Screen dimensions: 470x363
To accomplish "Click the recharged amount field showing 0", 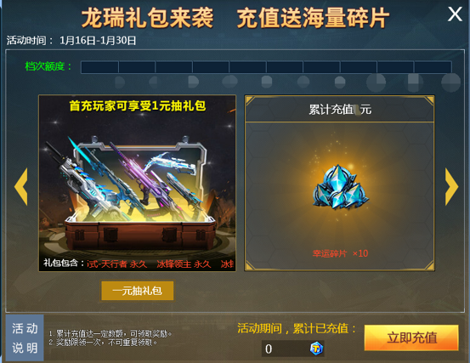I will coord(293,349).
